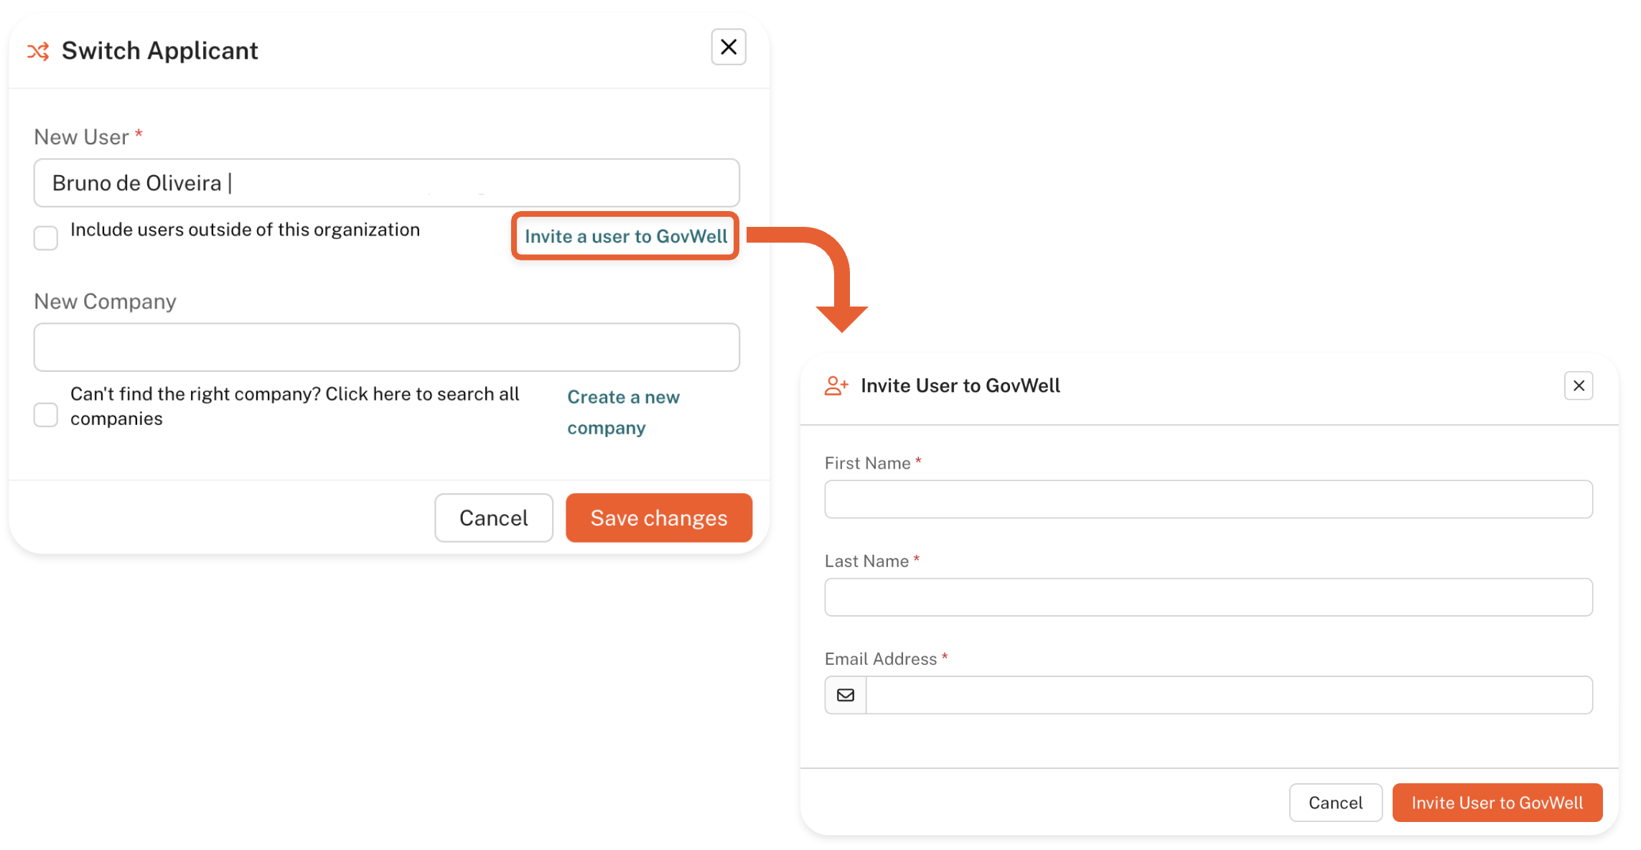Enable include users outside of this organization

(46, 238)
